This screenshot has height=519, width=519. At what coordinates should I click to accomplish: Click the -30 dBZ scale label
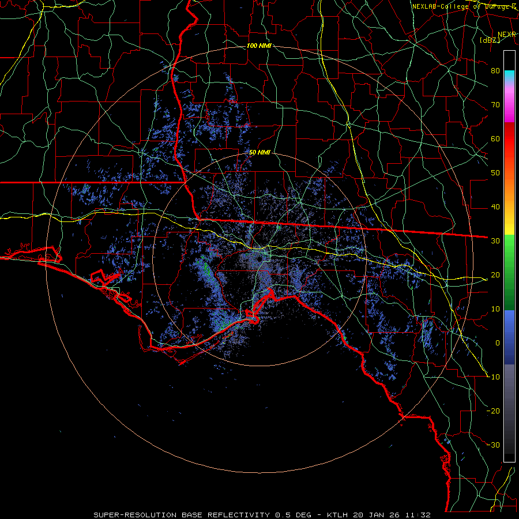(493, 445)
